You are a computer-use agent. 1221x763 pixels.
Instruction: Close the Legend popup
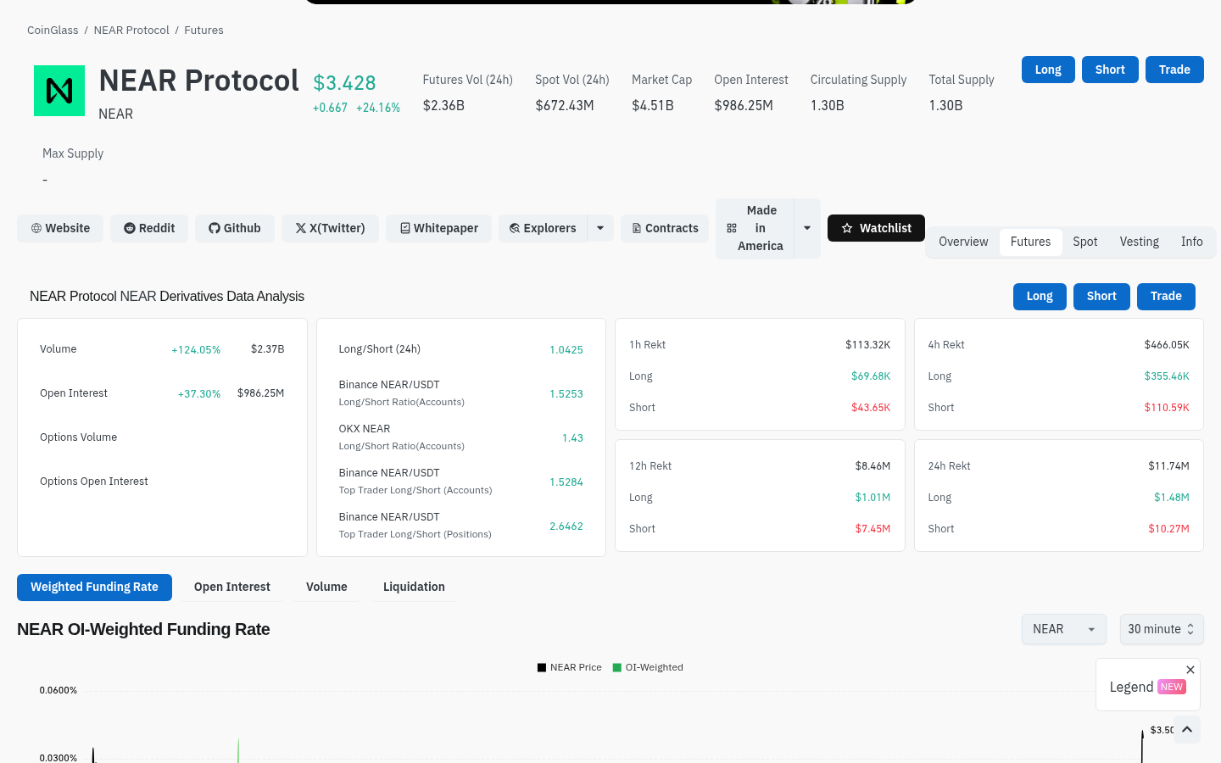[x=1190, y=670]
